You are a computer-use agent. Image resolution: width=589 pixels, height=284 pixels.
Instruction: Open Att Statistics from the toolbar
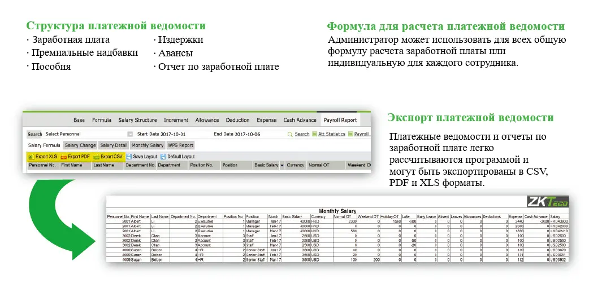[315, 134]
